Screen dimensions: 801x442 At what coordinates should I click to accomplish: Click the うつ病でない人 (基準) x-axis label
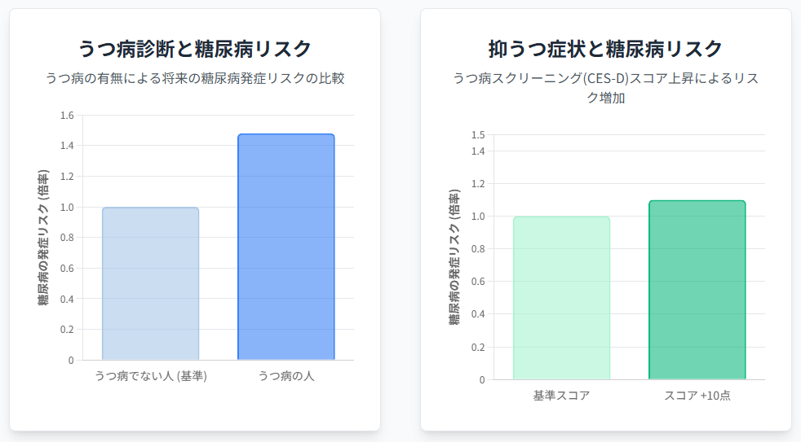click(x=150, y=376)
